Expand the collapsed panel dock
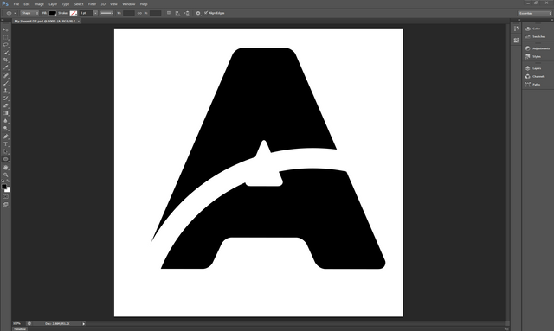This screenshot has height=331, width=554. click(x=519, y=20)
